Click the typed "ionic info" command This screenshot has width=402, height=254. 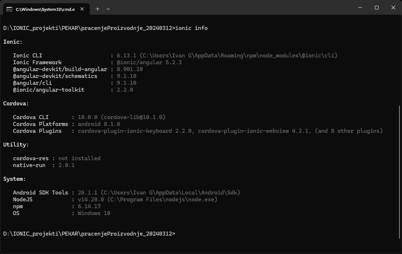(x=191, y=28)
